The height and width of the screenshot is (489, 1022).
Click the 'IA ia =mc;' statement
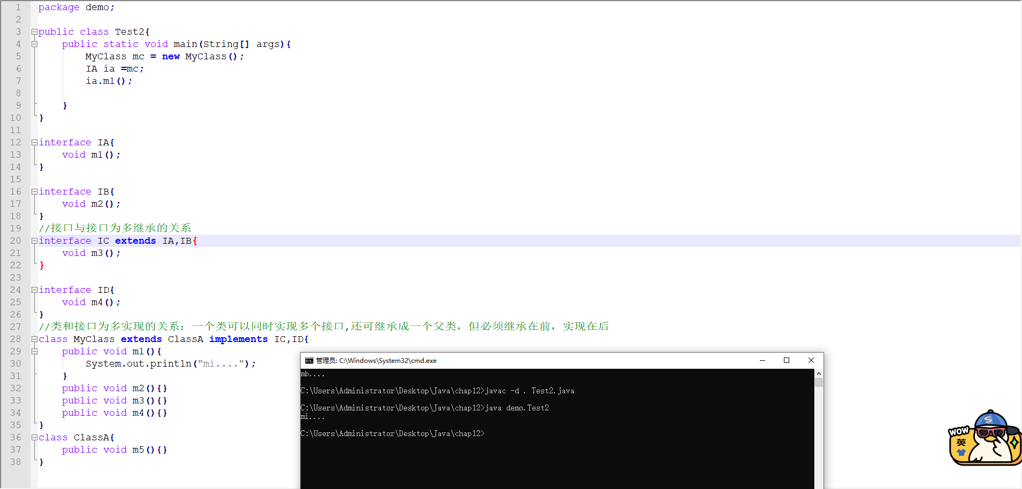pyautogui.click(x=115, y=69)
